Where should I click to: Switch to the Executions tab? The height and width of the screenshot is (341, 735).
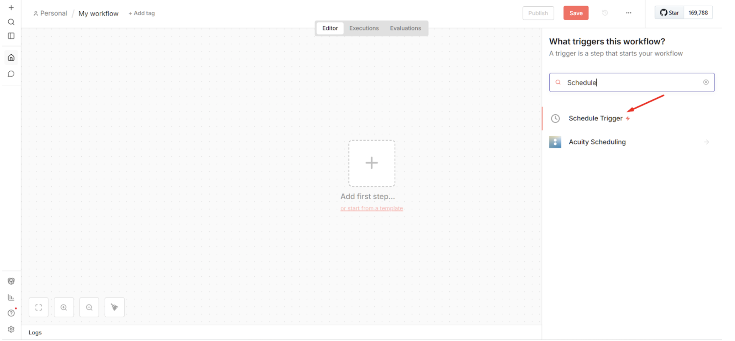click(364, 28)
